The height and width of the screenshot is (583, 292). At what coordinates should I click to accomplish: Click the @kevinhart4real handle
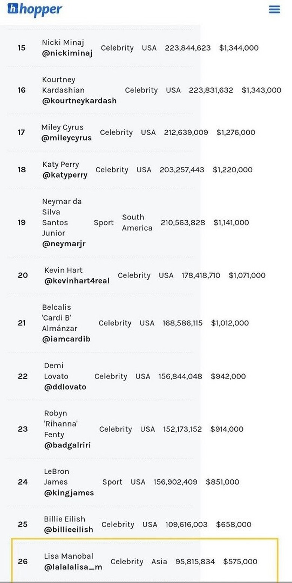click(77, 281)
